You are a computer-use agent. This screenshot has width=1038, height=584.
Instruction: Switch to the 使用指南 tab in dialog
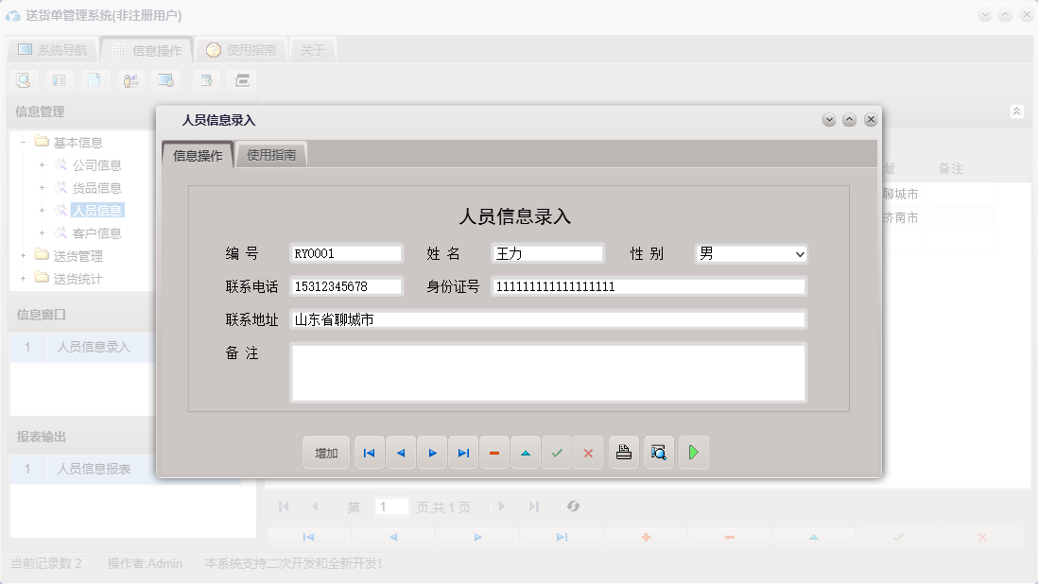(x=273, y=153)
